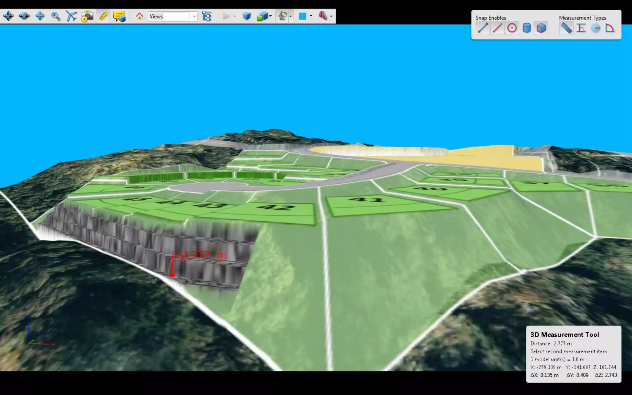Open the camera tool
The height and width of the screenshot is (395, 632).
87,16
